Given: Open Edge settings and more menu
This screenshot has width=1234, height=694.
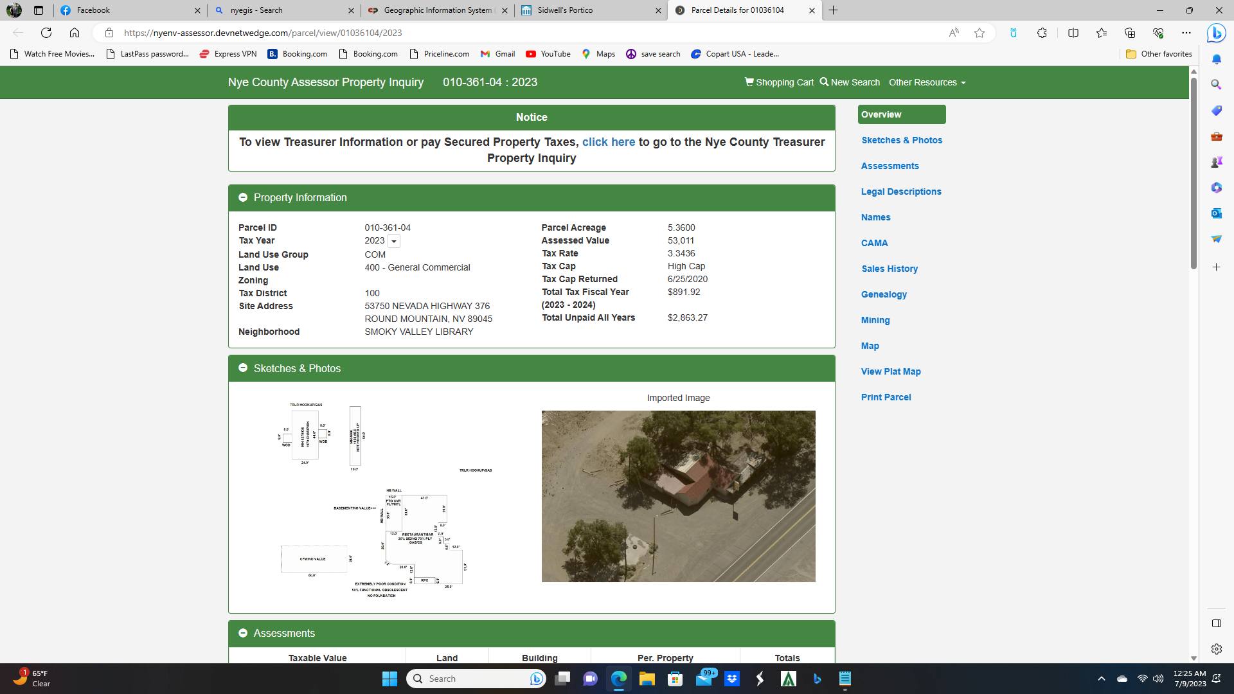Looking at the screenshot, I should tap(1186, 33).
